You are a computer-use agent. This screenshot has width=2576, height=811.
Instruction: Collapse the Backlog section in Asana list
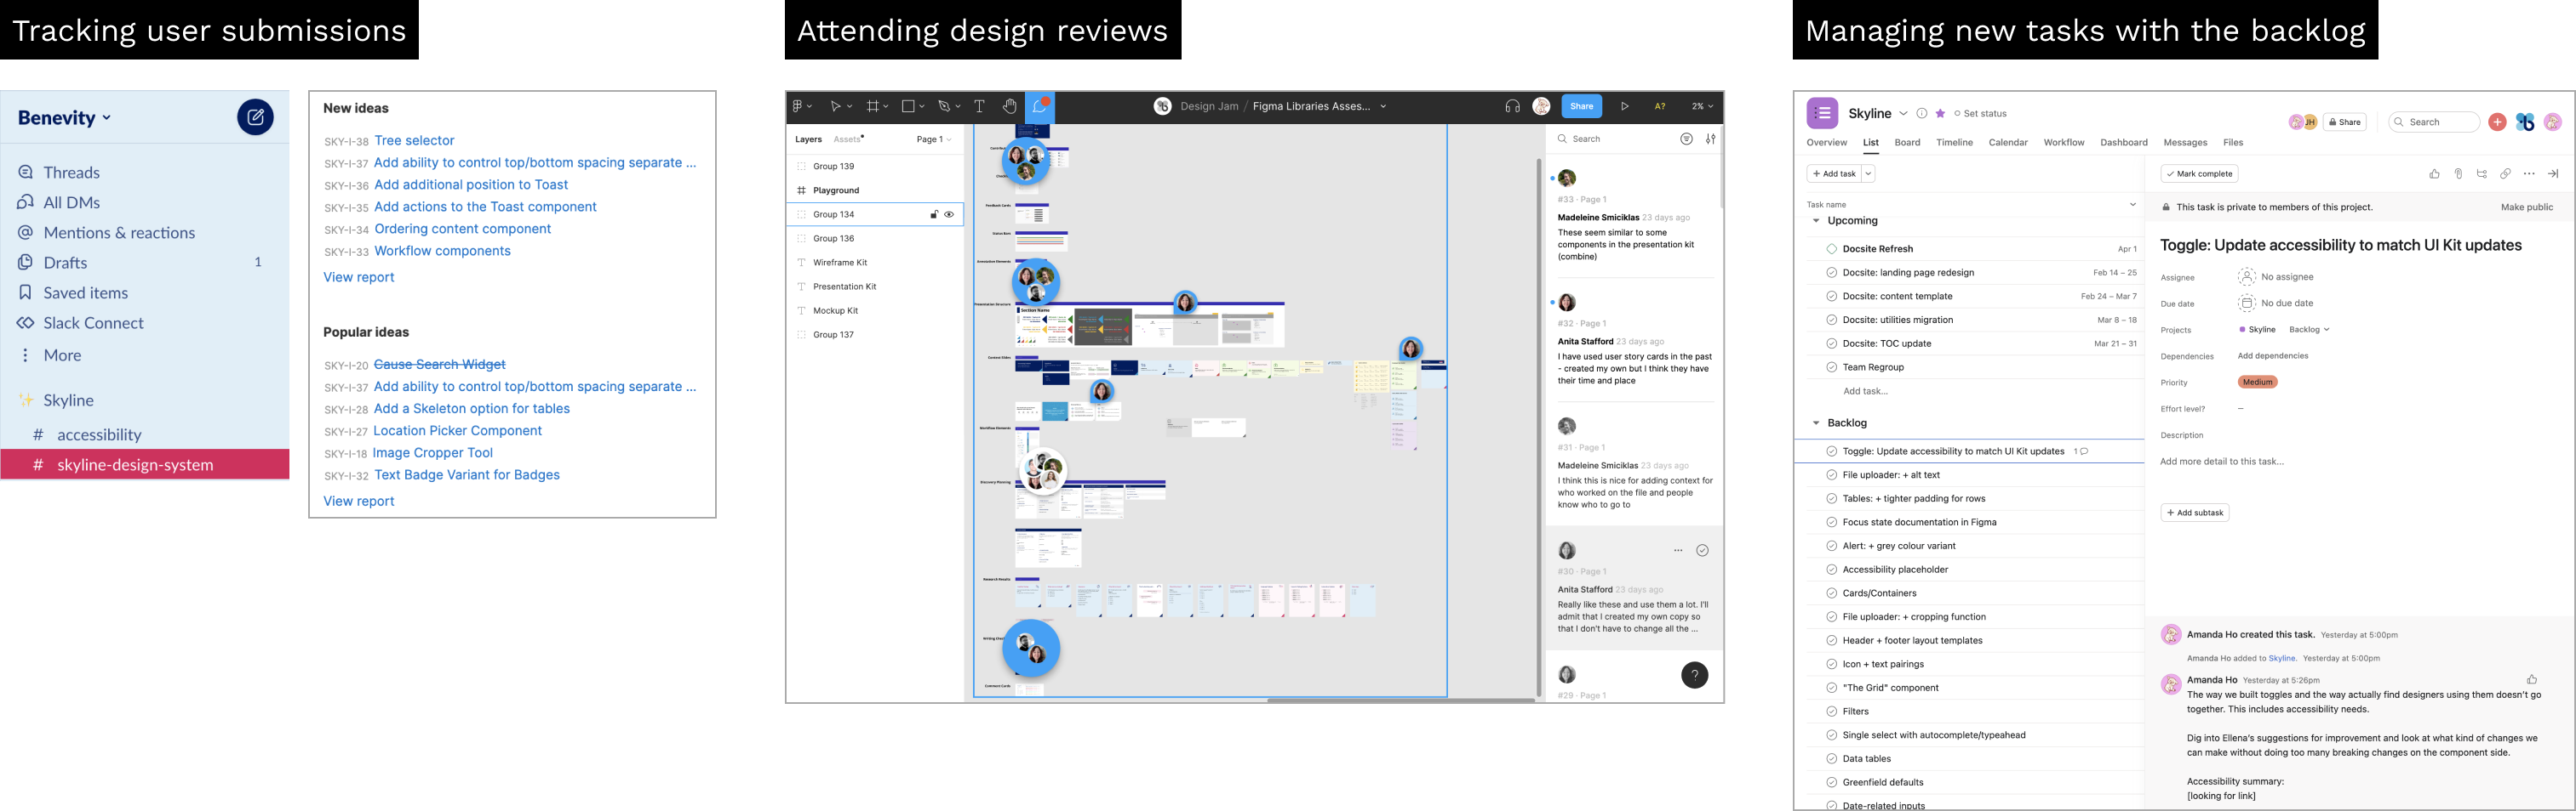pos(1816,423)
